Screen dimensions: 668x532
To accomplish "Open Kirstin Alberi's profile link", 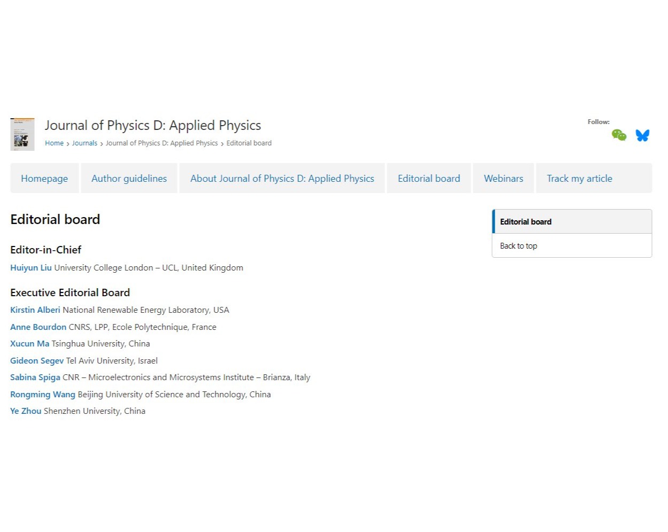I will pyautogui.click(x=35, y=310).
